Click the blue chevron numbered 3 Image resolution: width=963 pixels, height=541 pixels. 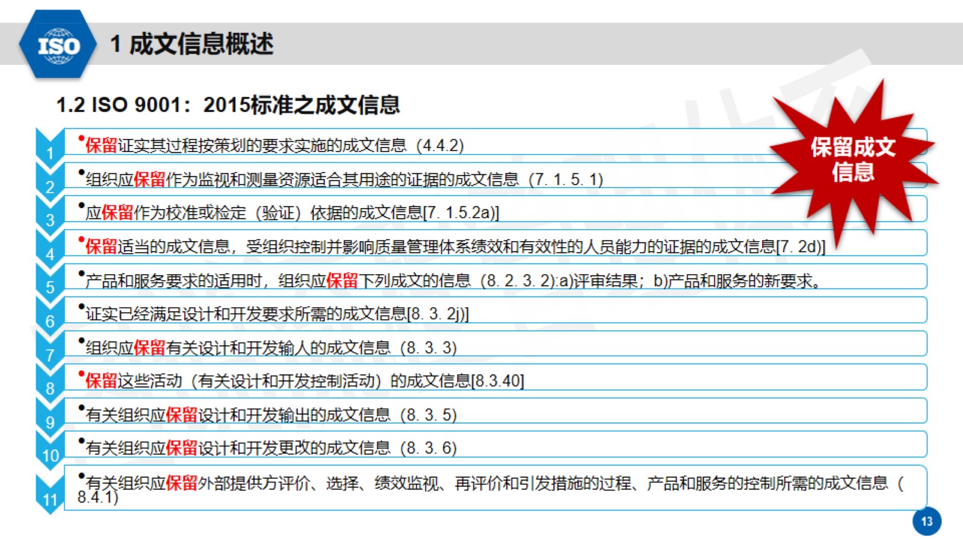pos(50,213)
